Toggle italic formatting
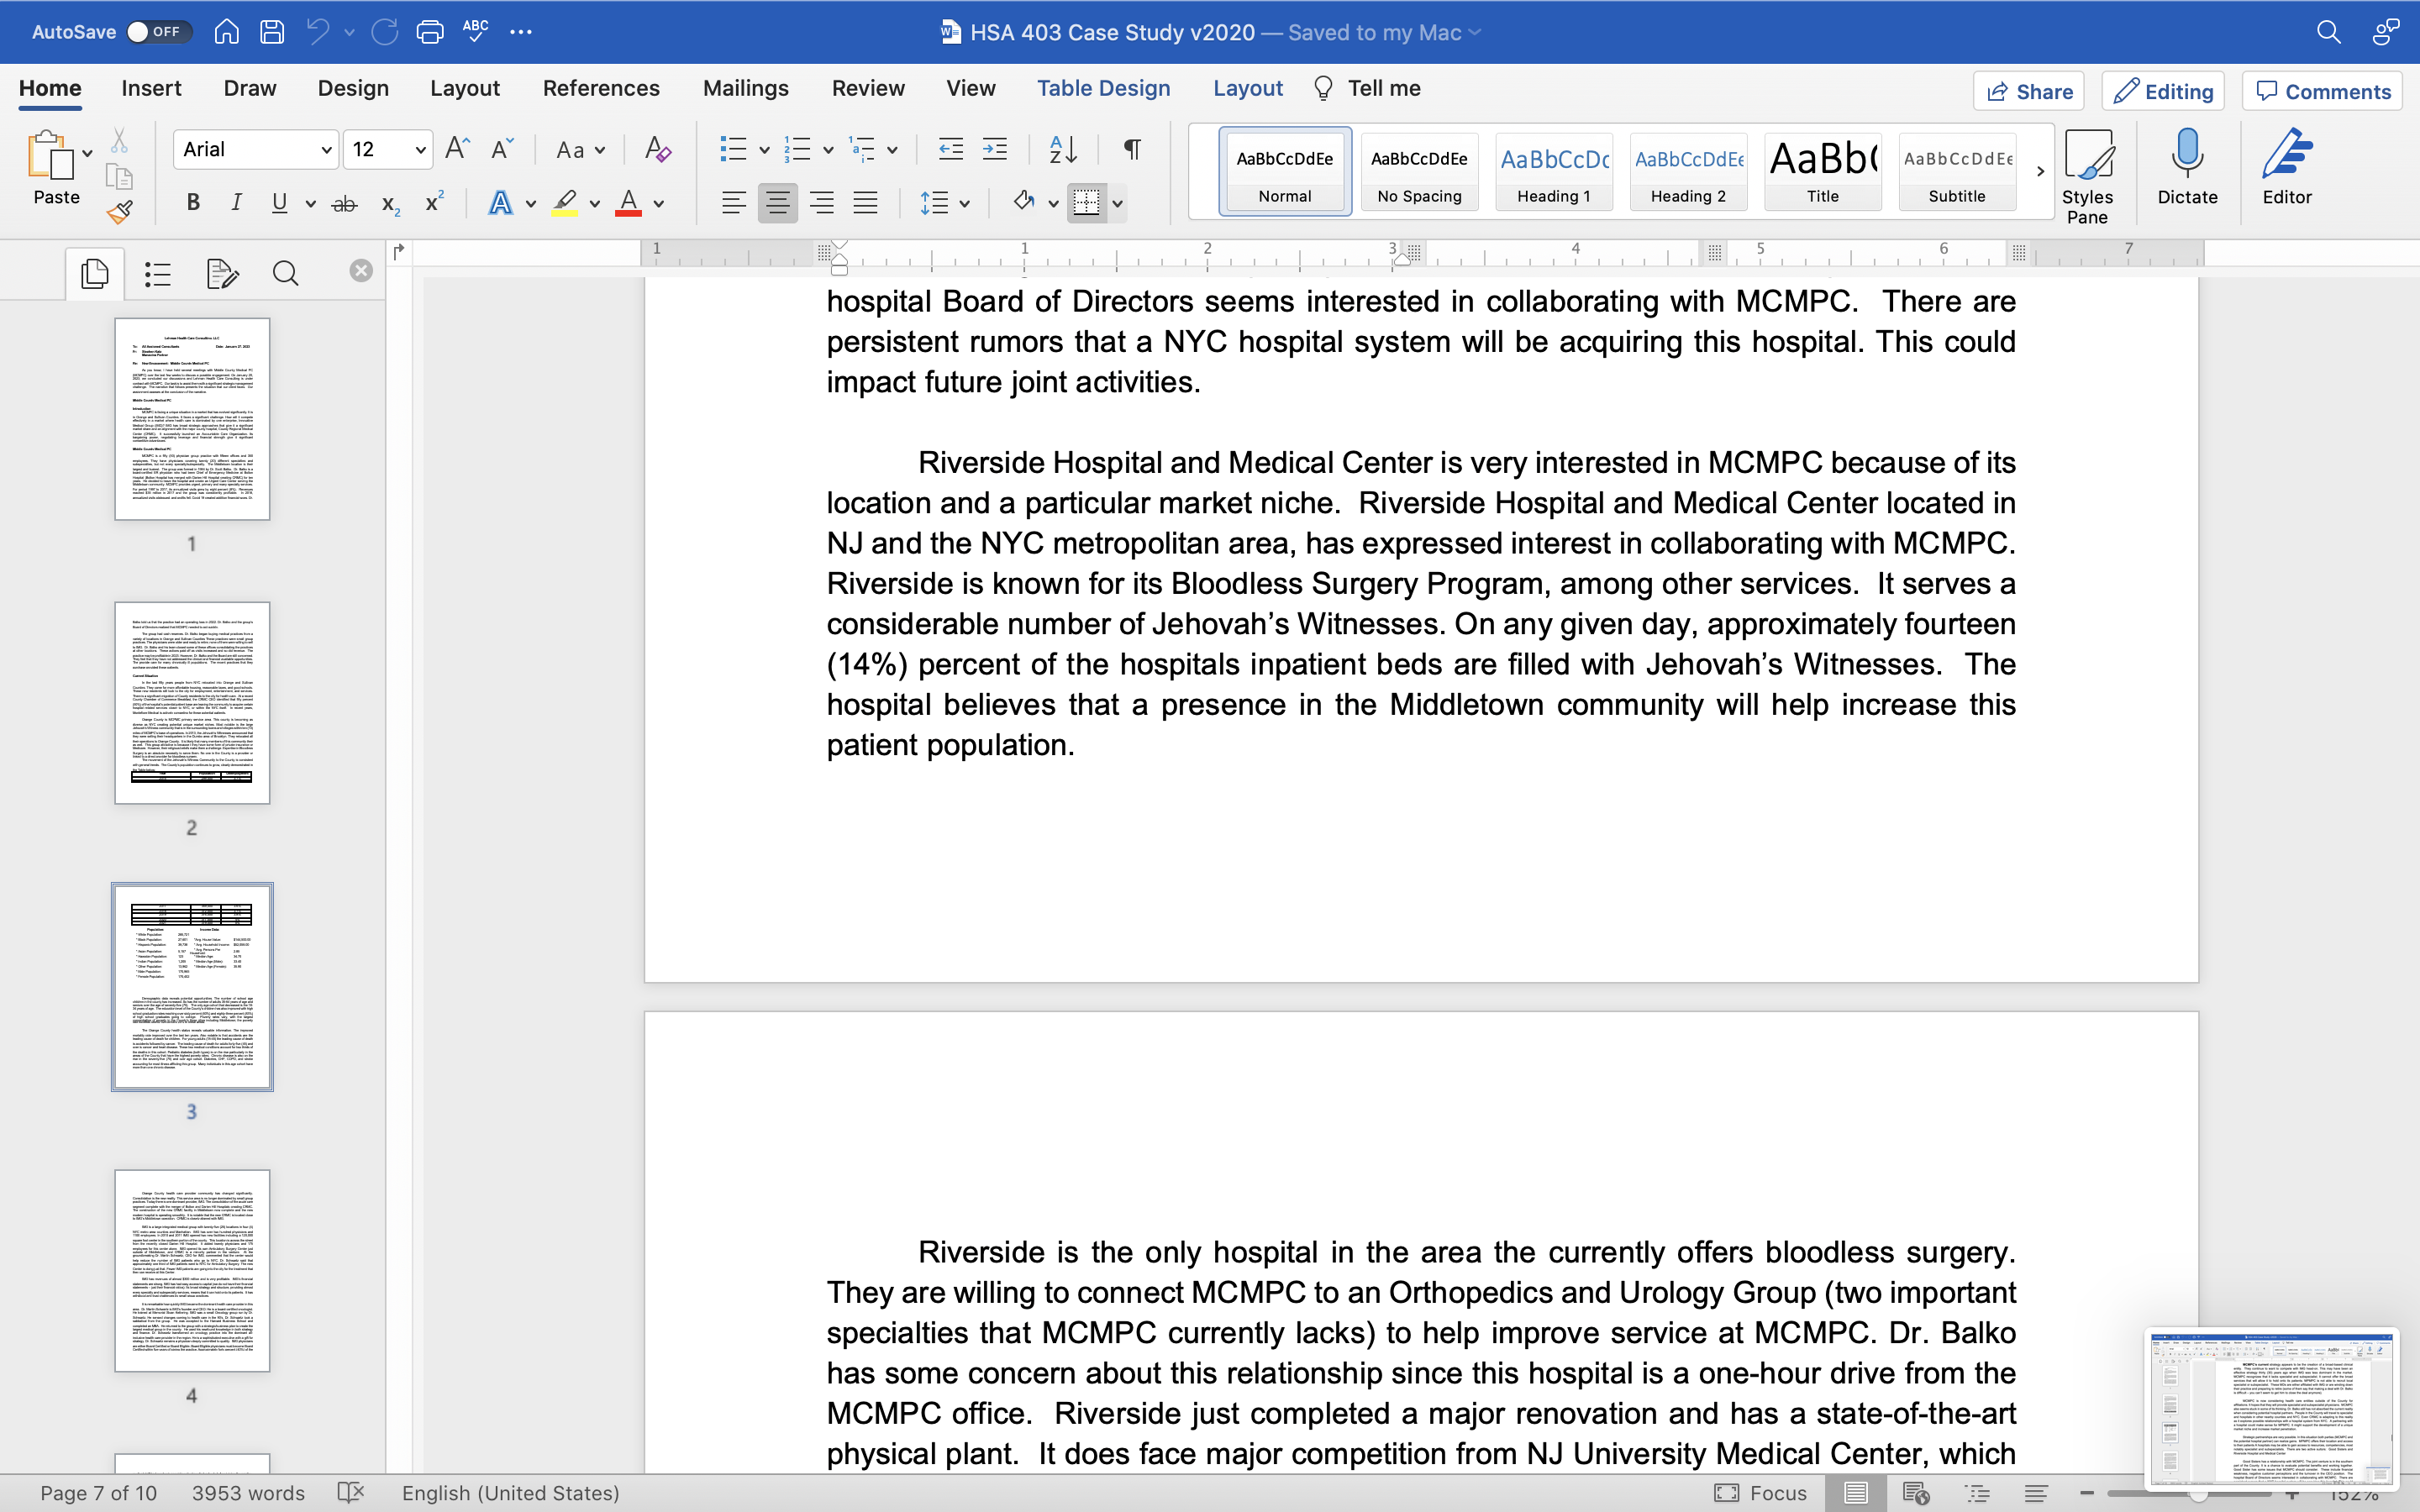The image size is (2420, 1512). click(236, 203)
